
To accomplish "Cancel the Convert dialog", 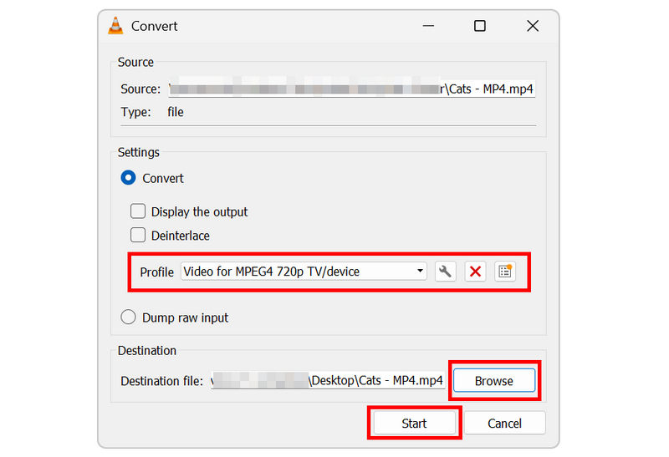I will click(x=505, y=423).
